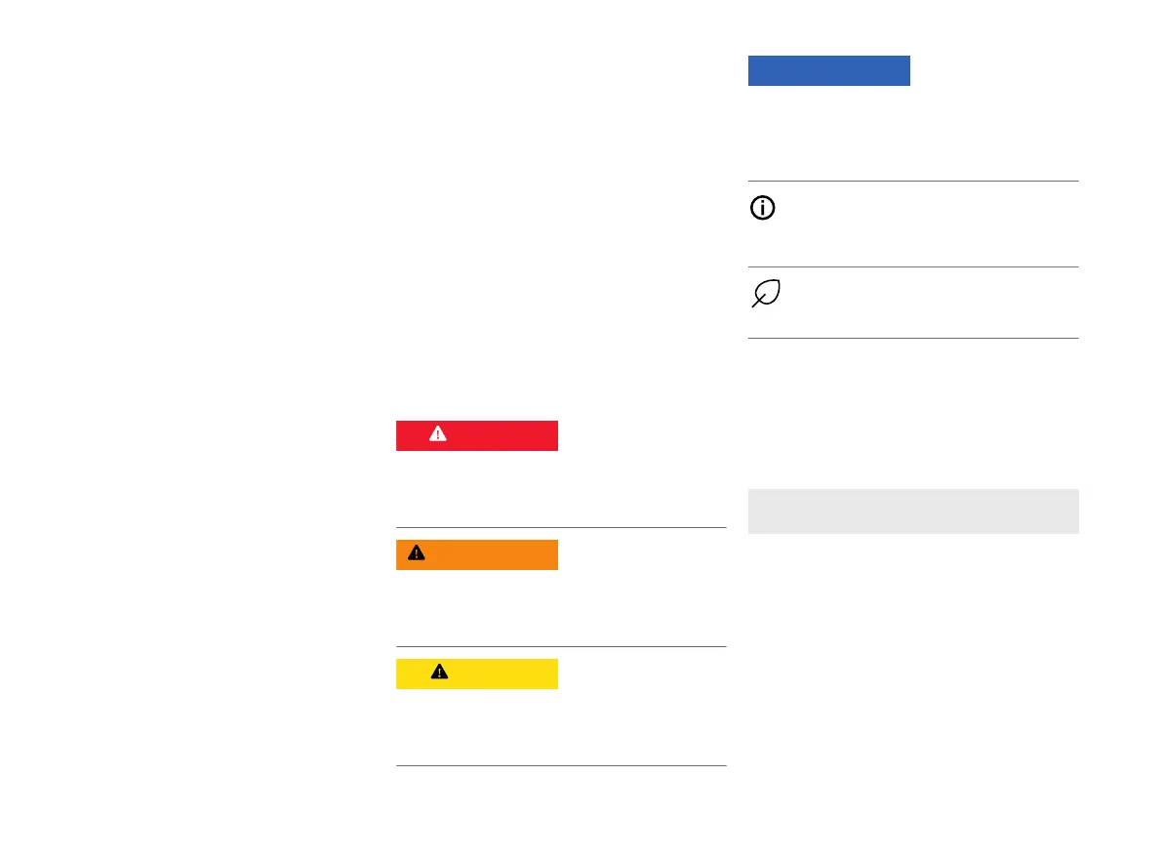Click the white warning triangle on red banner

click(x=437, y=435)
